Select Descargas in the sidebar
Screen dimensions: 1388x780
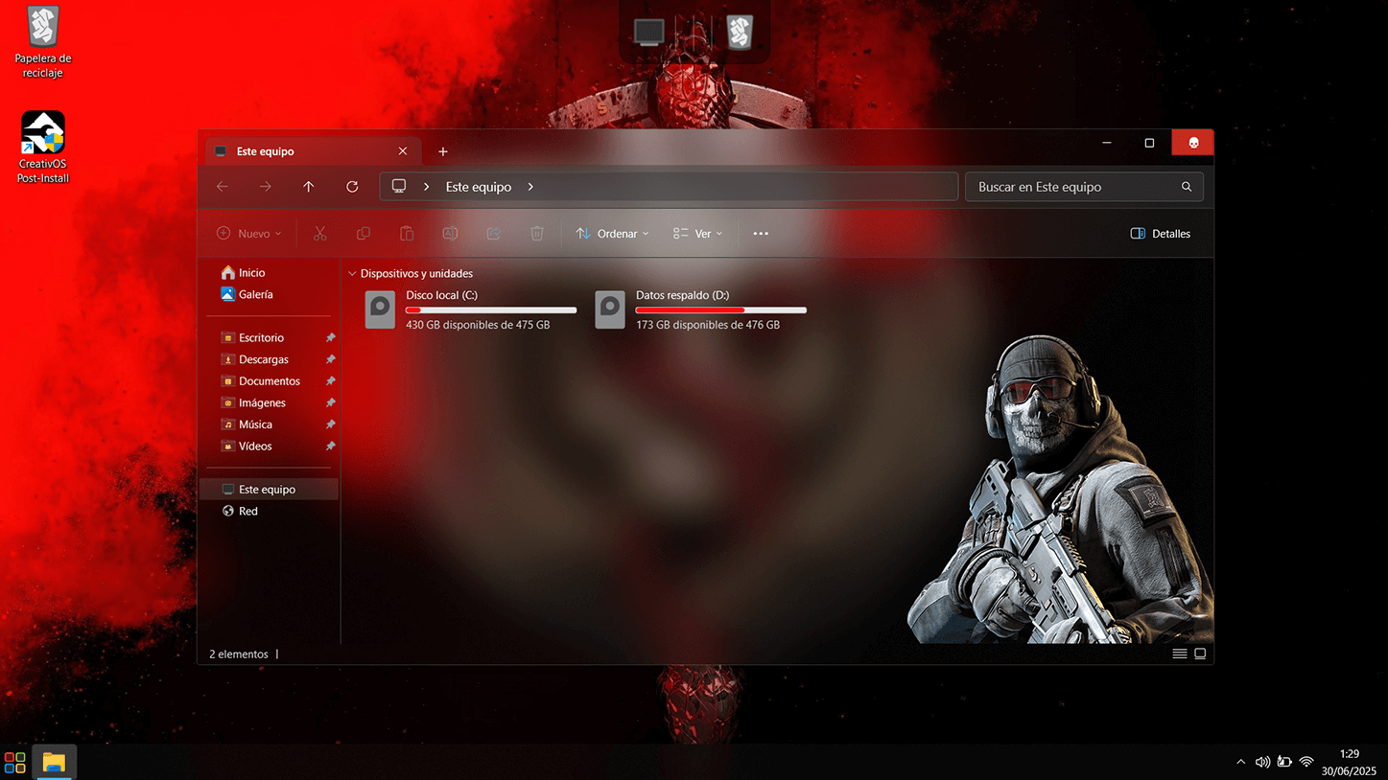(x=263, y=359)
